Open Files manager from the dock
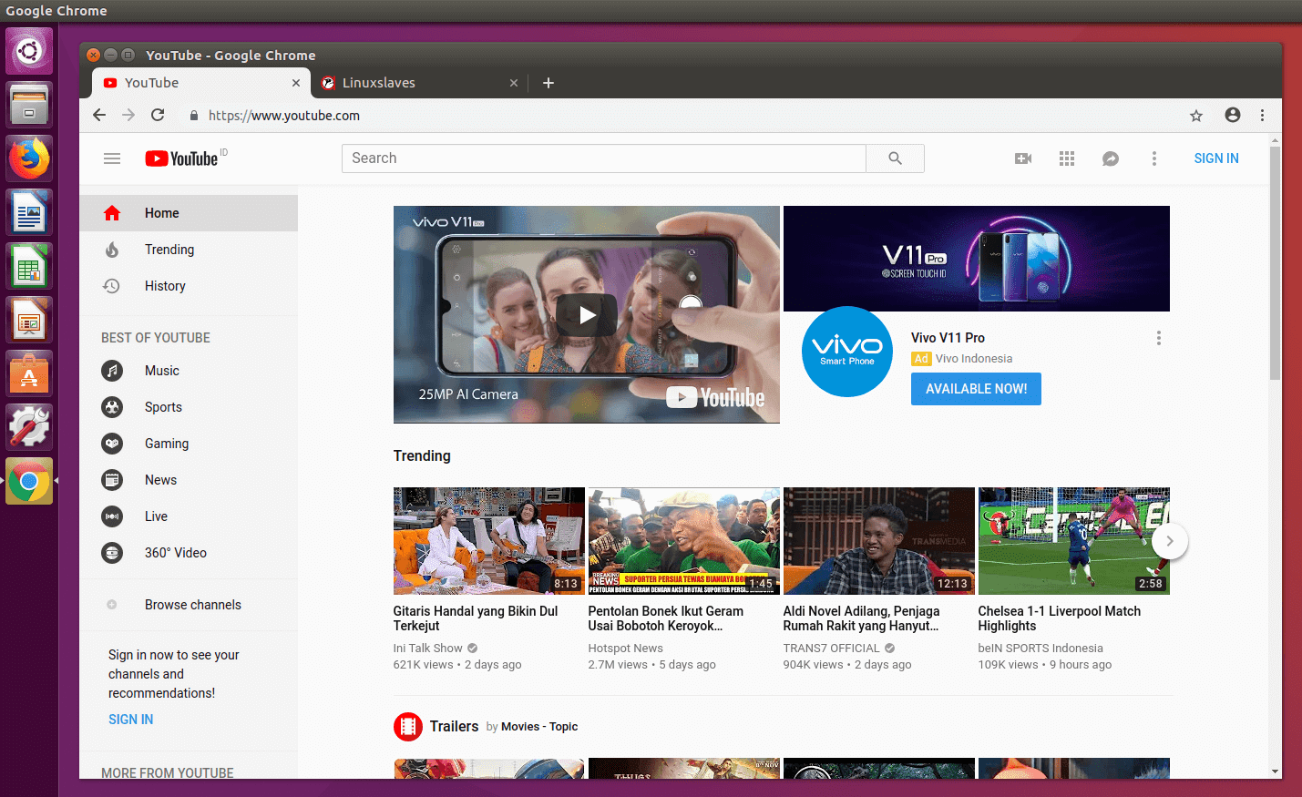This screenshot has width=1302, height=797. (29, 105)
